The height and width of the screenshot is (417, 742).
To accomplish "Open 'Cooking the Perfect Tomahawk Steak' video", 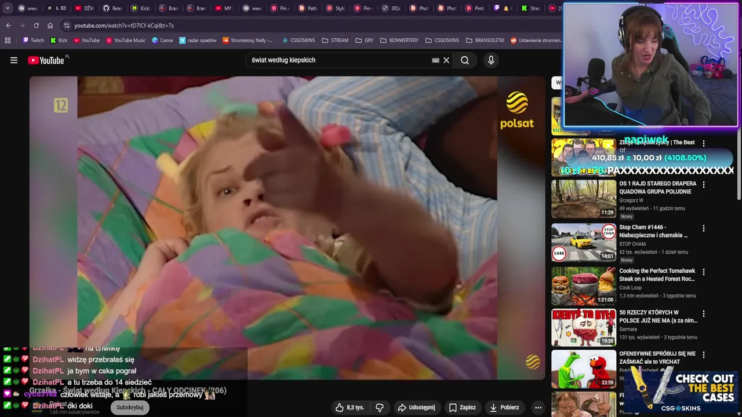I will pyautogui.click(x=657, y=275).
